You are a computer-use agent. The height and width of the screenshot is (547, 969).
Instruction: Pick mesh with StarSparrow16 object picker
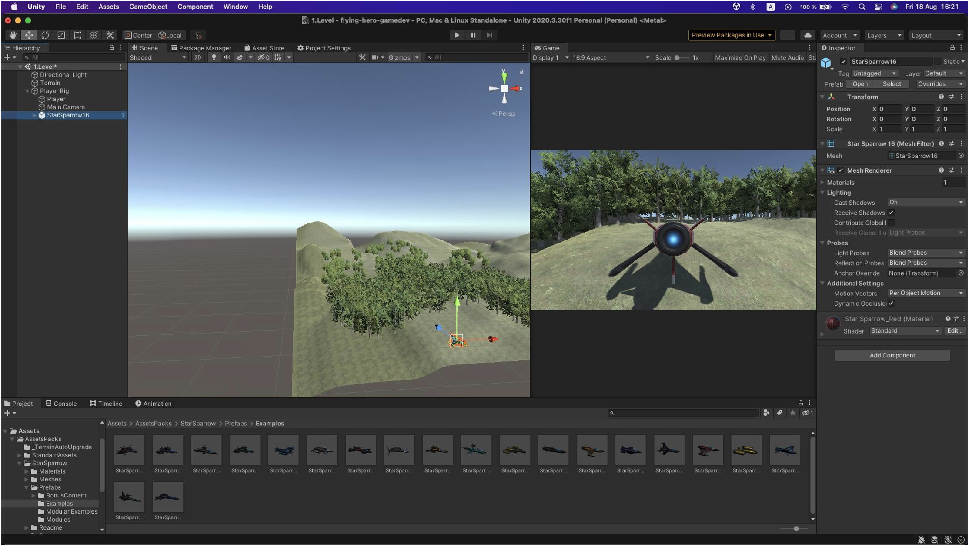(x=961, y=156)
